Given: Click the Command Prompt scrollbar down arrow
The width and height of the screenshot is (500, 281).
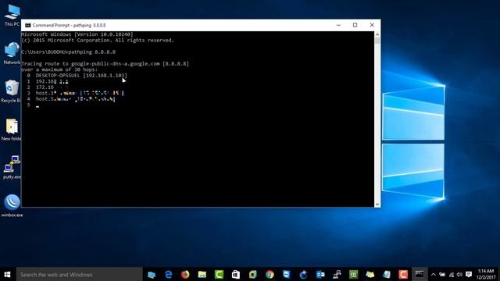Looking at the screenshot, I should (x=377, y=205).
